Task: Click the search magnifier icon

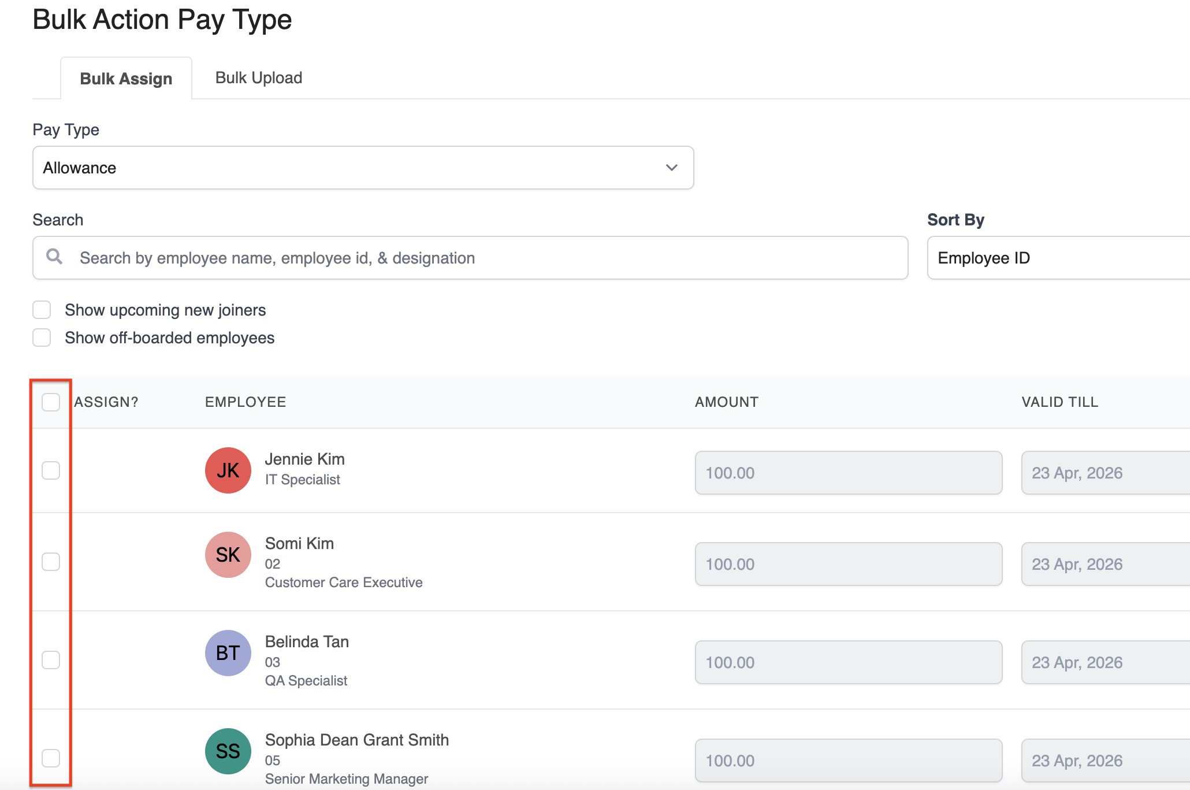Action: (x=54, y=257)
